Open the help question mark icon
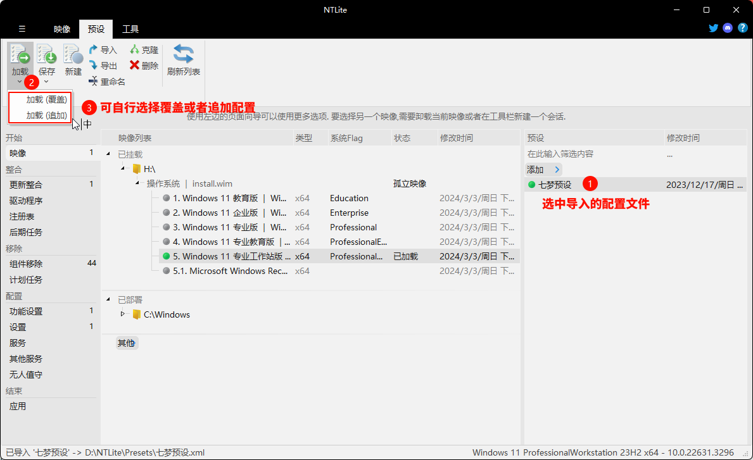The width and height of the screenshot is (753, 460). (742, 28)
